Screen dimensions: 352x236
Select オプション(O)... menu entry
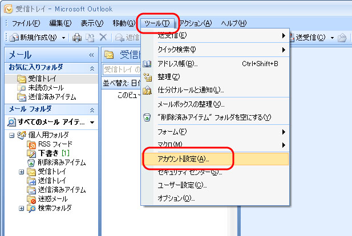[215, 198]
